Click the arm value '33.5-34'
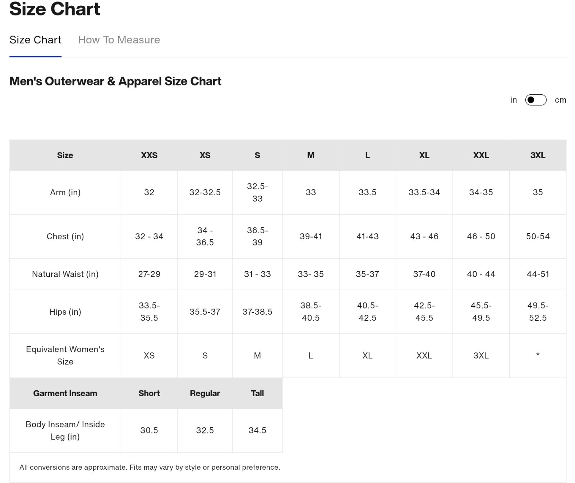The width and height of the screenshot is (575, 483). pos(424,192)
